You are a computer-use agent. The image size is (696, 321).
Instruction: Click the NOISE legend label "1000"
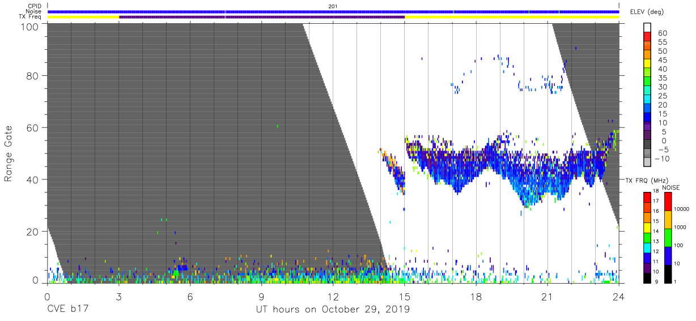pyautogui.click(x=680, y=227)
